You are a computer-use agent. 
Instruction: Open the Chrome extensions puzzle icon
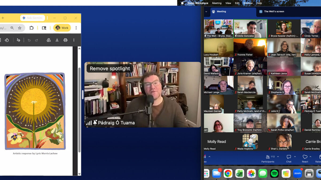pos(32,28)
